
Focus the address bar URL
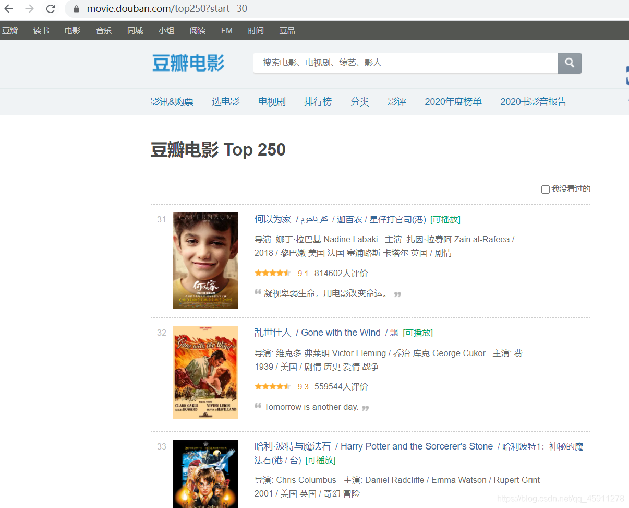(167, 9)
